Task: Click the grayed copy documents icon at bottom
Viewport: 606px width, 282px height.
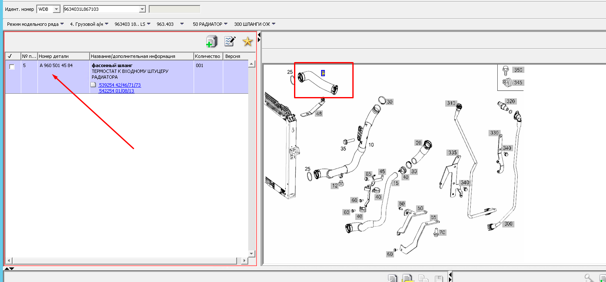Action: pos(423,279)
